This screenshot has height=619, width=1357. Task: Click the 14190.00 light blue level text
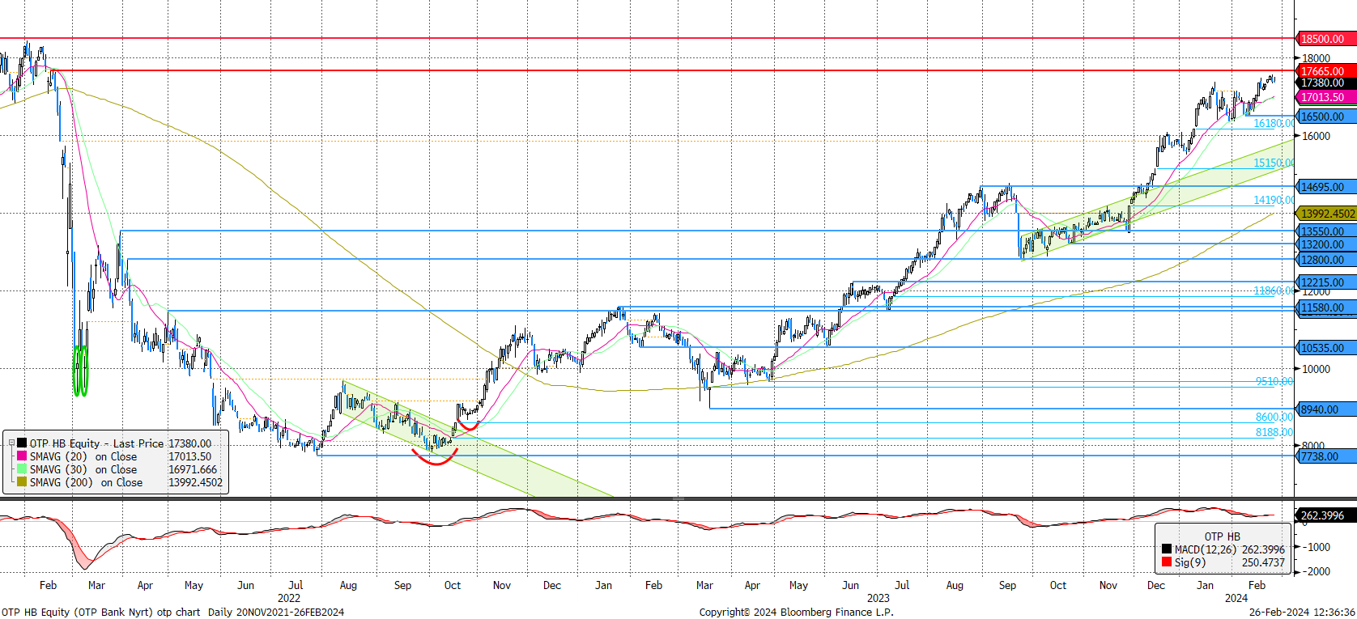(1274, 200)
